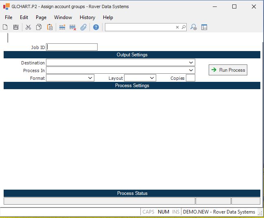
Task: Click the Copy icon in toolbar
Action: (x=39, y=27)
